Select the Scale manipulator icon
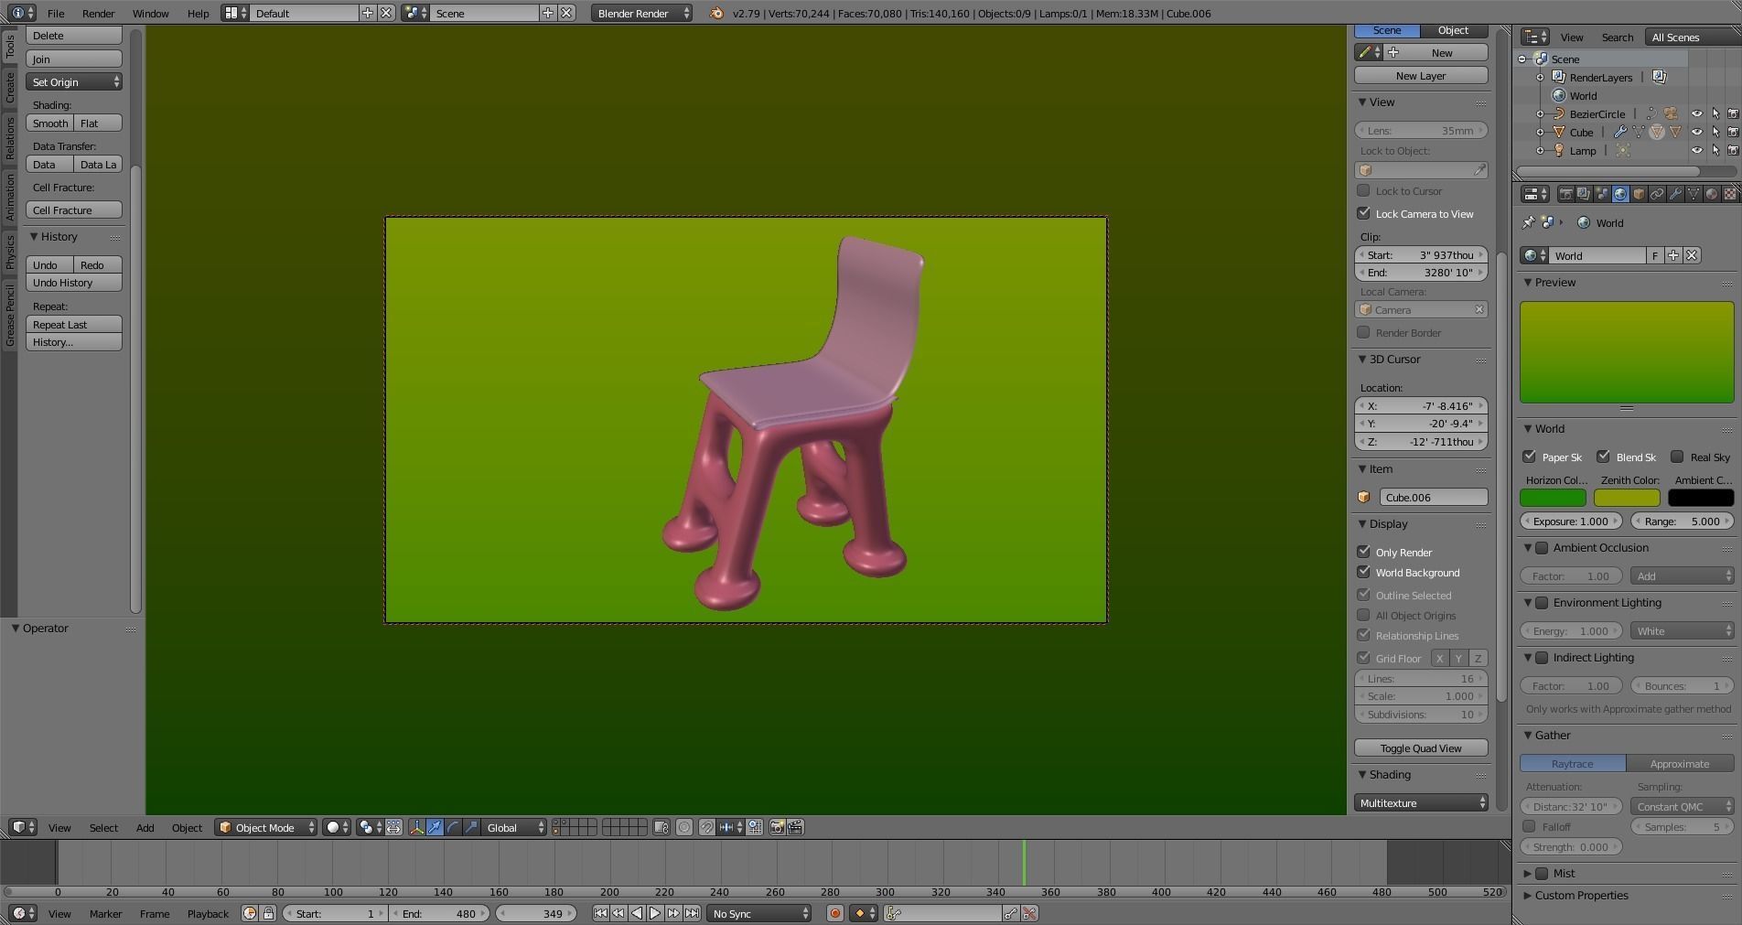Image resolution: width=1742 pixels, height=925 pixels. (471, 827)
